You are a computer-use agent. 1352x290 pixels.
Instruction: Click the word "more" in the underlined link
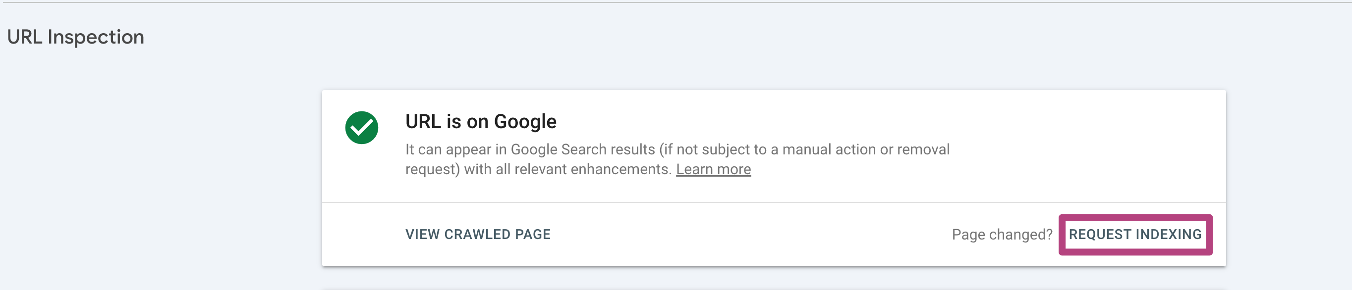733,169
